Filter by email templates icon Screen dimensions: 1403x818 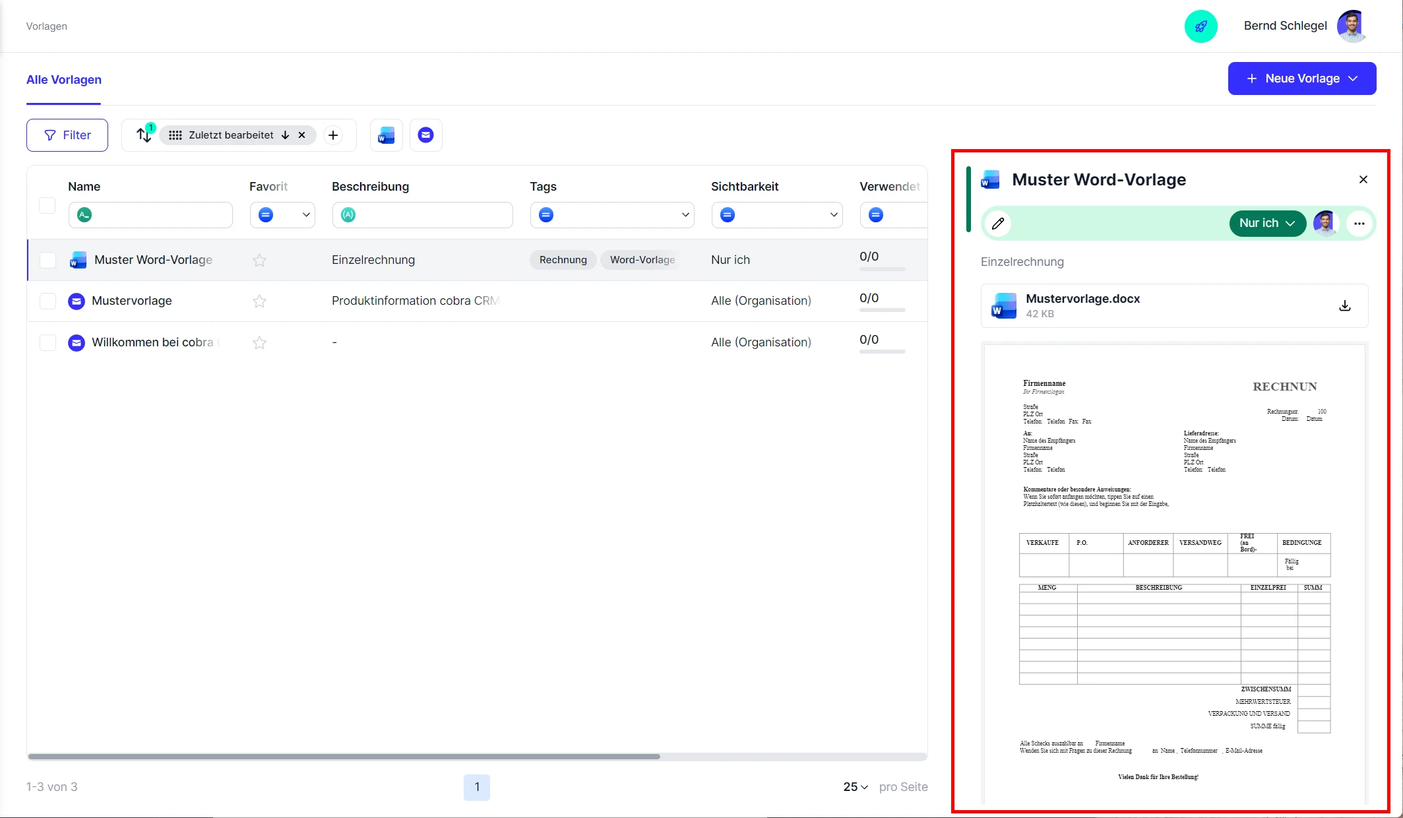(x=426, y=135)
